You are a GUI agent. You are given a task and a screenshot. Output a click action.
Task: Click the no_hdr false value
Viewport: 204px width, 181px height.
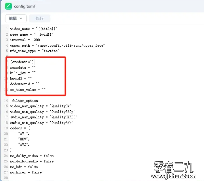point(33,167)
